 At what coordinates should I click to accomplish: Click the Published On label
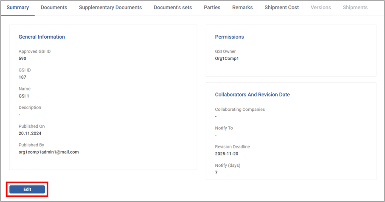[x=32, y=126]
